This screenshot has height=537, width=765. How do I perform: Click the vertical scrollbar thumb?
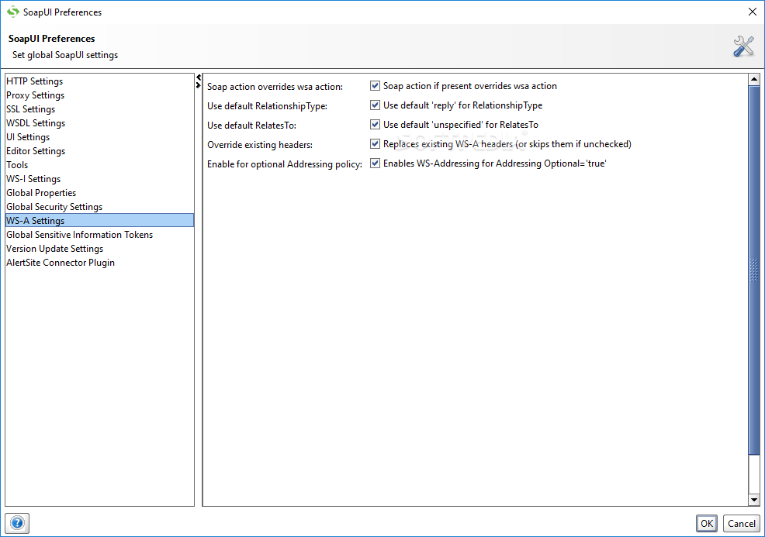coord(754,270)
